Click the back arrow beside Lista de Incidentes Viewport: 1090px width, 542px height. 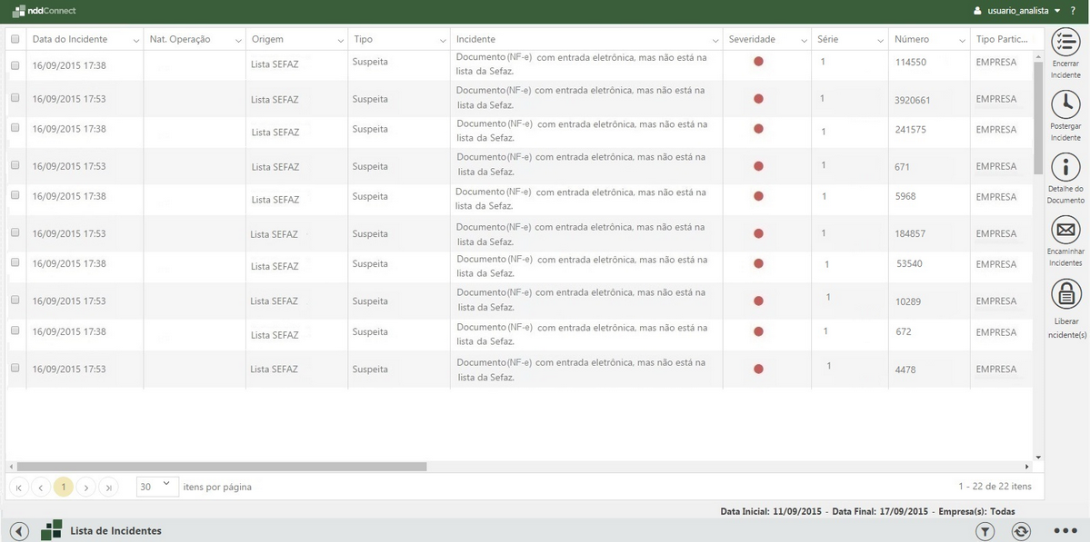(19, 531)
